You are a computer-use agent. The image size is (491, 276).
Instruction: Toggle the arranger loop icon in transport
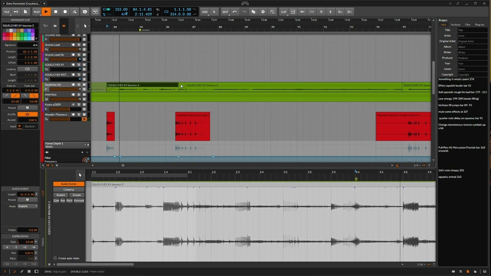click(x=166, y=12)
